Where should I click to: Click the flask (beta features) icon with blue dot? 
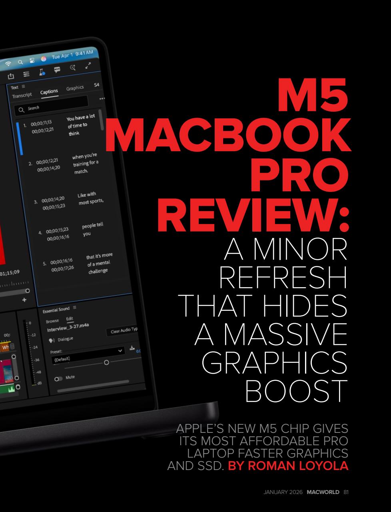coord(42,73)
